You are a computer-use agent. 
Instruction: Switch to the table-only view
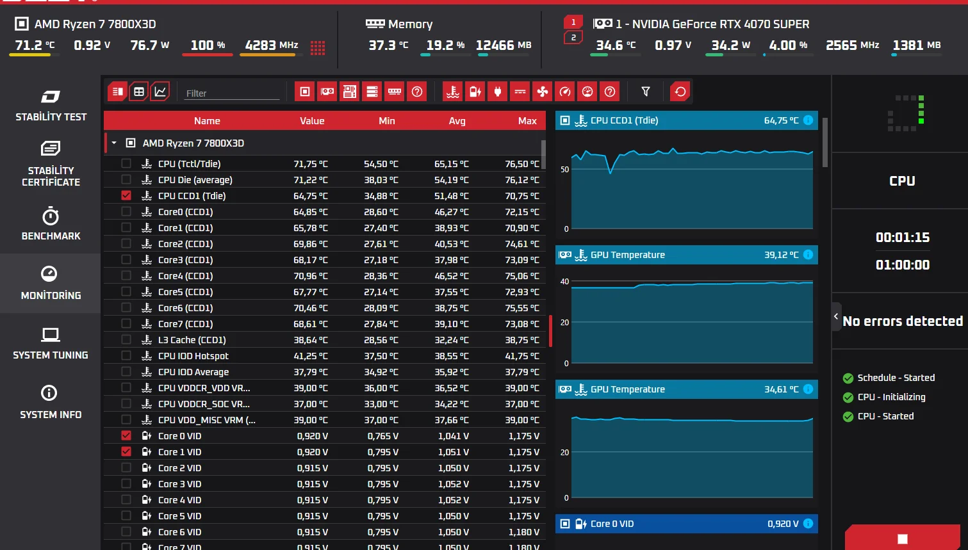point(139,92)
